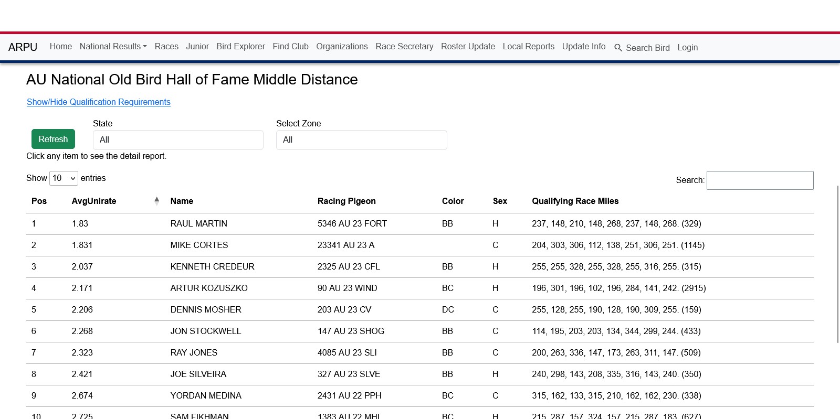The height and width of the screenshot is (419, 840).
Task: Navigate to Local Reports
Action: point(528,47)
